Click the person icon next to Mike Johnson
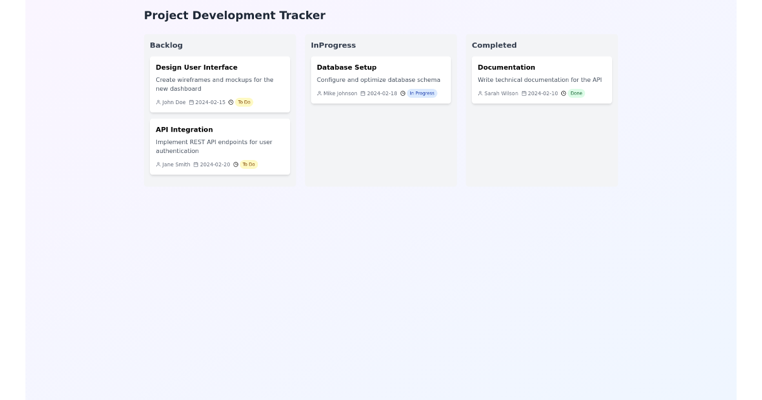The height and width of the screenshot is (400, 762). [x=319, y=93]
